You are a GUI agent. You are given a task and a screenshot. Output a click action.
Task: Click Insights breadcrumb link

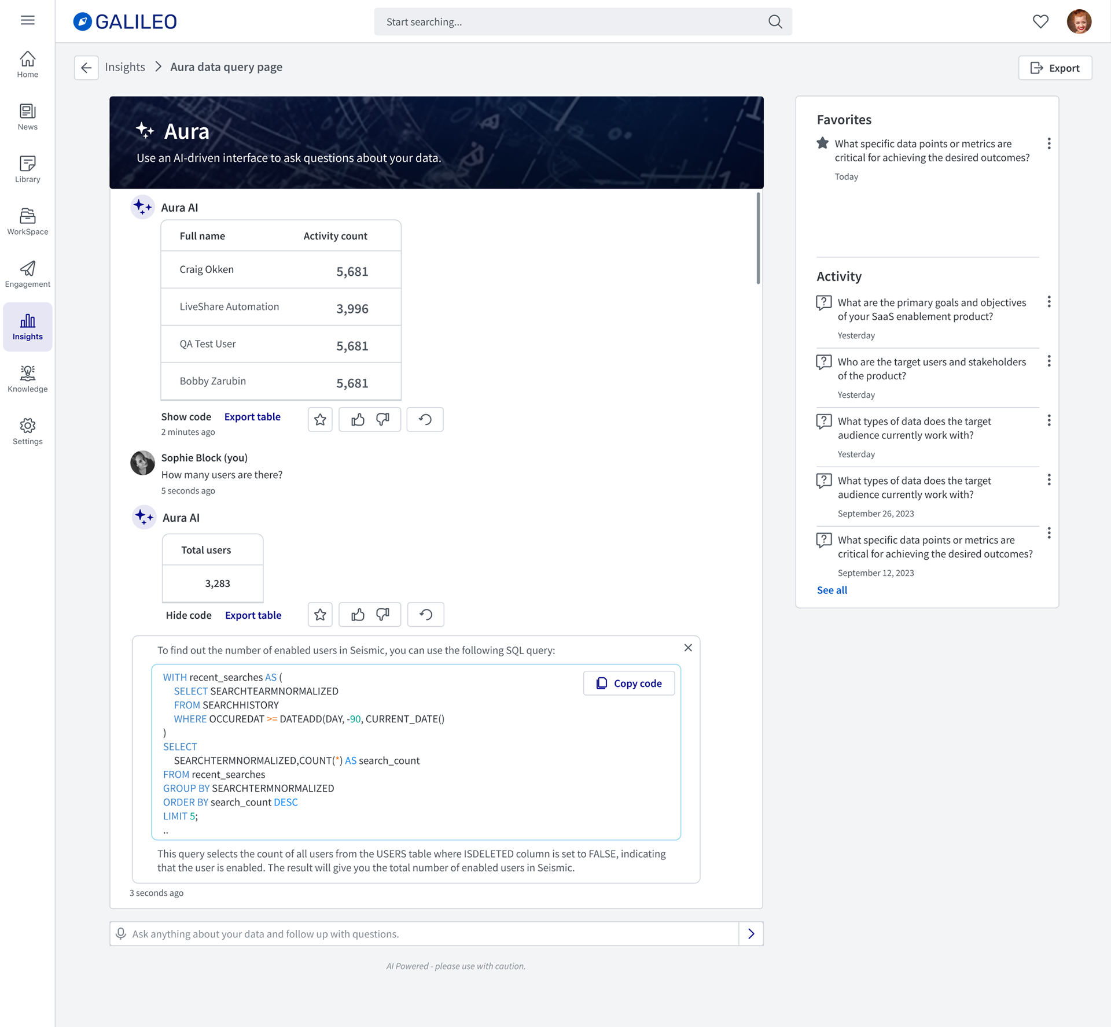(x=125, y=67)
